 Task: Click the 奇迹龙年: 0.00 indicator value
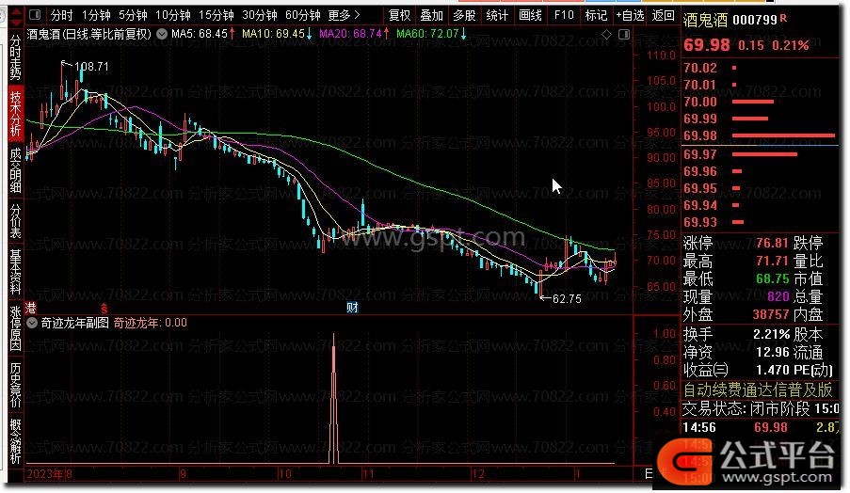151,324
